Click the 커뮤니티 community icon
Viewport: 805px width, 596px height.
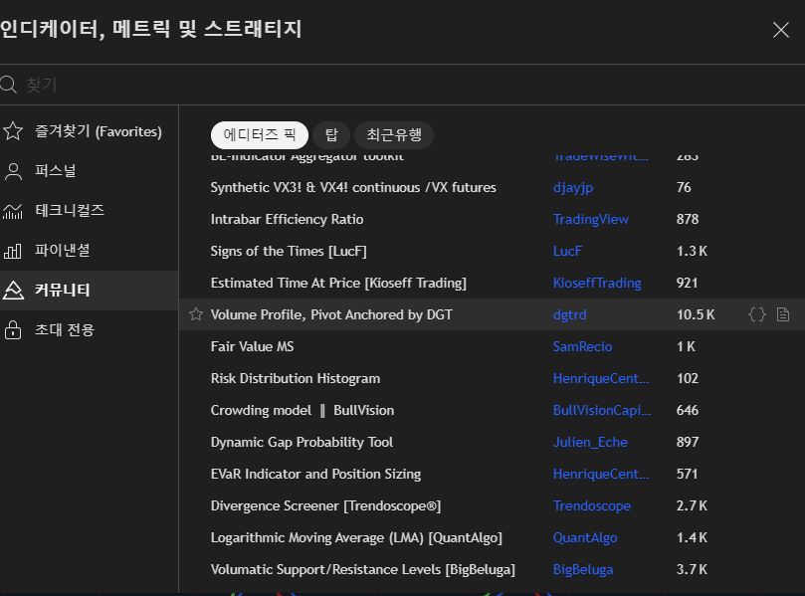click(13, 291)
